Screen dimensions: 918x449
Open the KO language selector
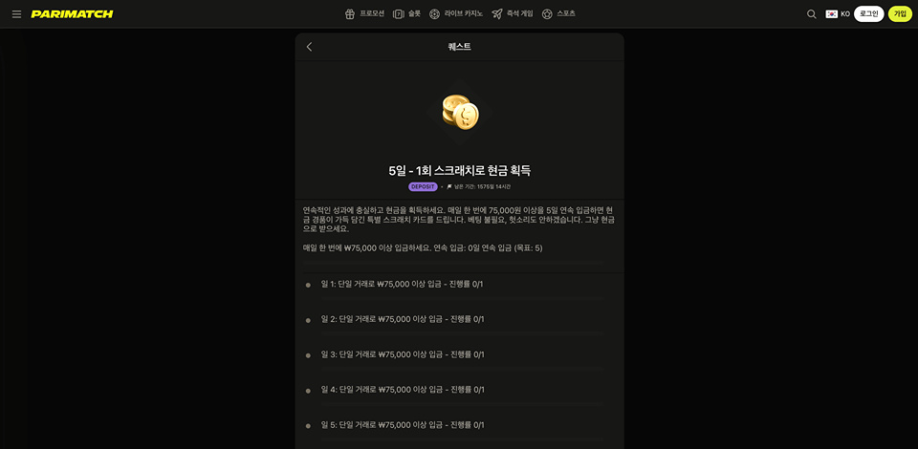tap(838, 14)
